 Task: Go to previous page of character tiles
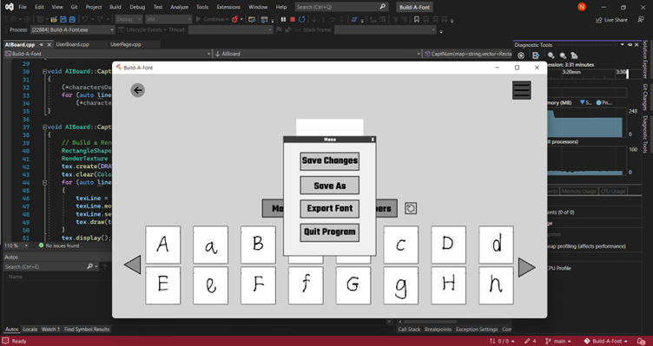click(x=133, y=264)
